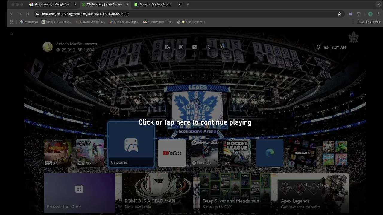Open the Xbox search magnifier icon
The height and width of the screenshot is (215, 383).
pos(208,47)
